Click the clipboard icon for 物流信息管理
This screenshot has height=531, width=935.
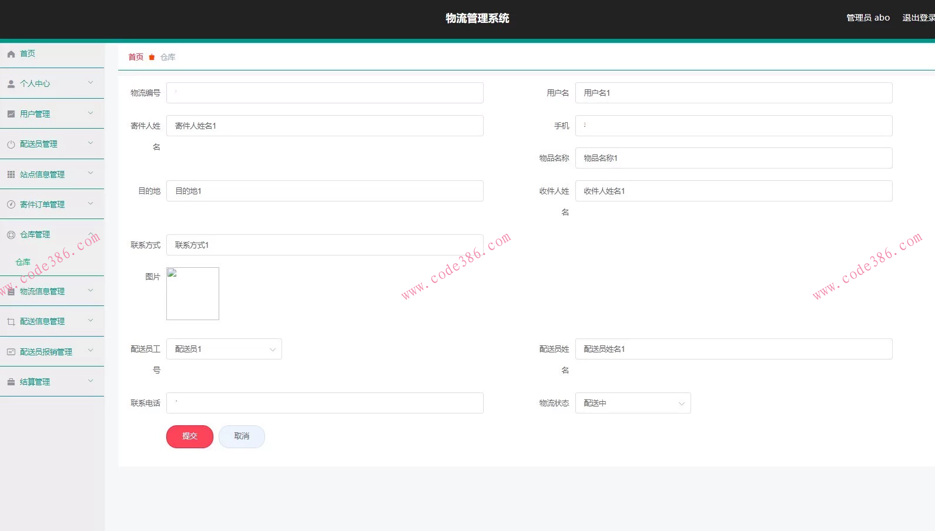tap(11, 291)
